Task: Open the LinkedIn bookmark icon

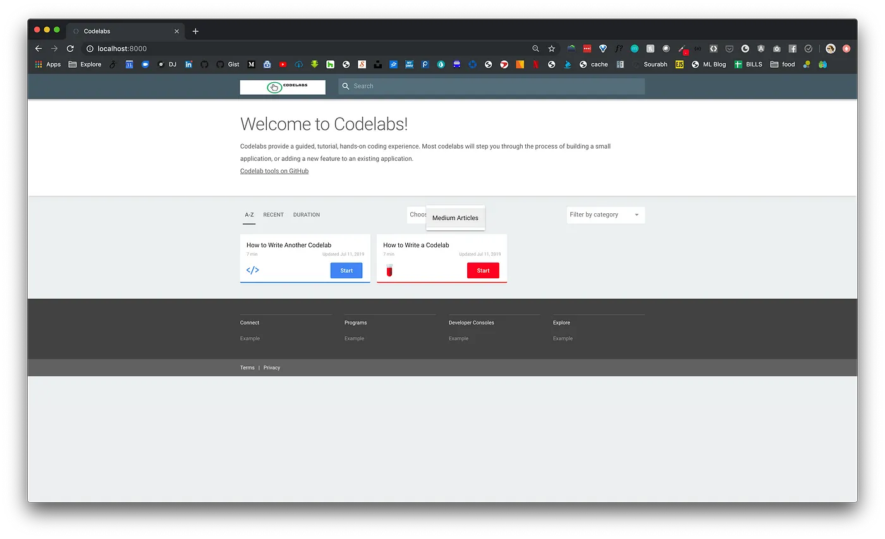Action: pyautogui.click(x=188, y=65)
